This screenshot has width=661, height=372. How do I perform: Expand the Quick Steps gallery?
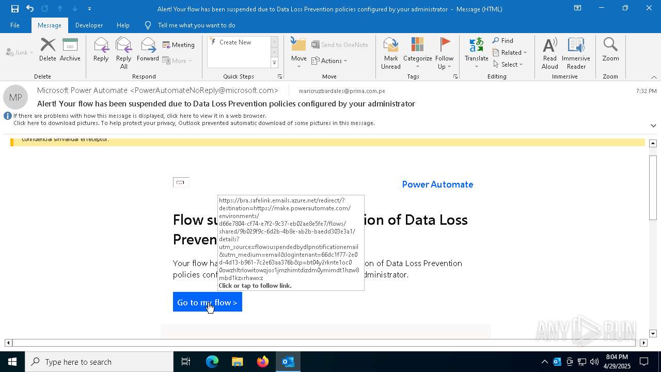pos(274,63)
